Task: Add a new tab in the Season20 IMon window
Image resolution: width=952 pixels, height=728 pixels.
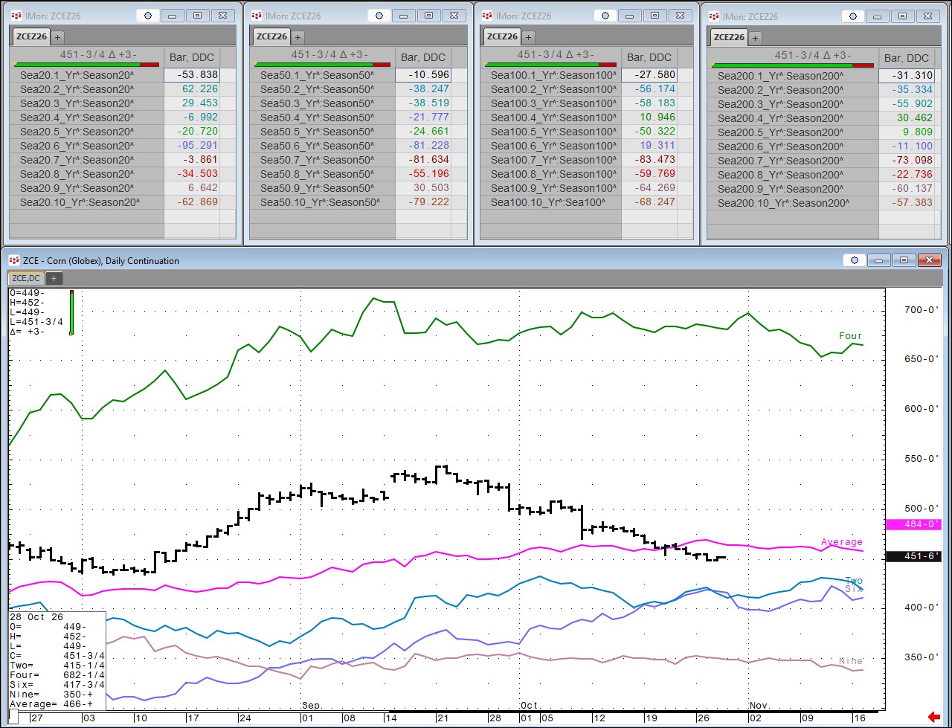Action: [x=57, y=36]
